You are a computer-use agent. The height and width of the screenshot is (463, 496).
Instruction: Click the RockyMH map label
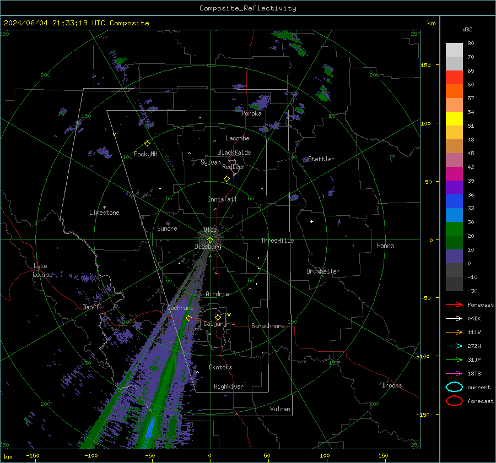coord(145,154)
